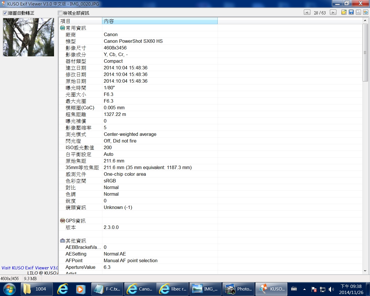Save EXIF info using the floppy disk icon
370x296 pixels.
(x=351, y=12)
